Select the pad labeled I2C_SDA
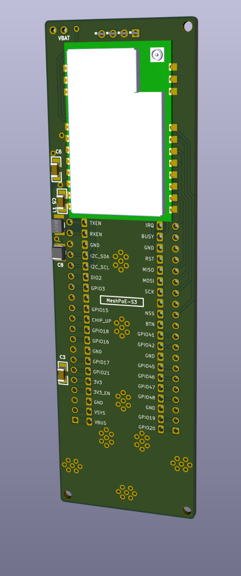 point(85,255)
